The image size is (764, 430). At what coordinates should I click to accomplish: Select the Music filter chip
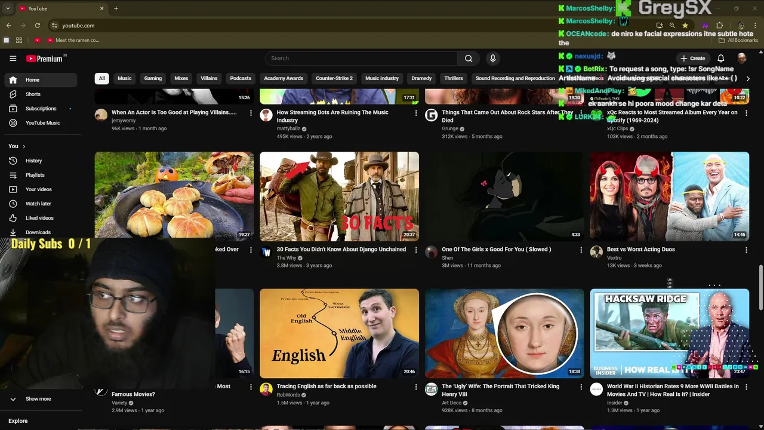click(x=124, y=78)
